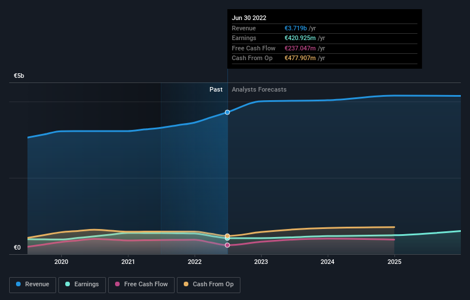Click the 2021 x-axis label
This screenshot has height=300, width=470.
[x=128, y=262]
